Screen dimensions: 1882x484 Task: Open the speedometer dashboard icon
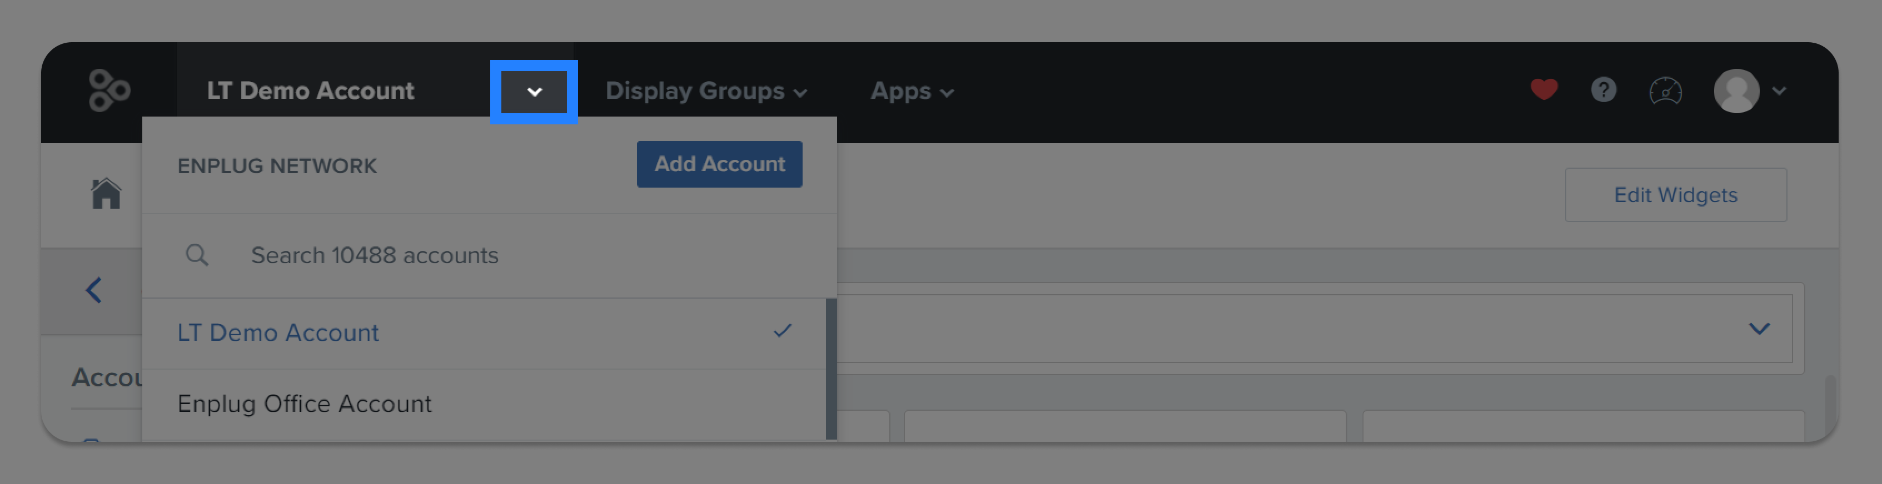[1666, 91]
